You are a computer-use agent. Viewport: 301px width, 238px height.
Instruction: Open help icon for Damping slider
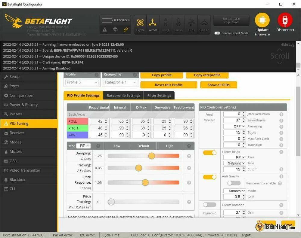pyautogui.click(x=189, y=156)
